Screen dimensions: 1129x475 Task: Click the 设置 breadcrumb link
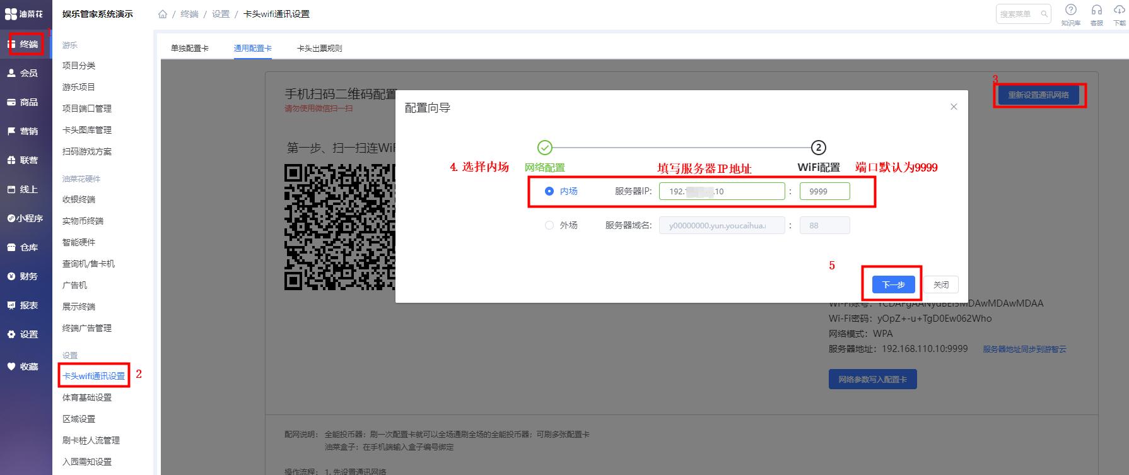click(x=221, y=14)
